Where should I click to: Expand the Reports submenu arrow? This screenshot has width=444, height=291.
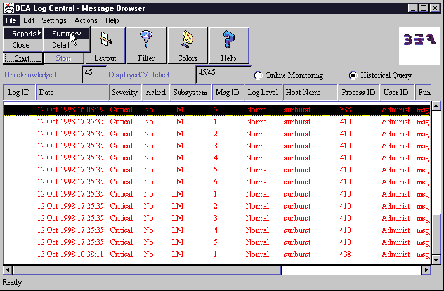tap(39, 33)
